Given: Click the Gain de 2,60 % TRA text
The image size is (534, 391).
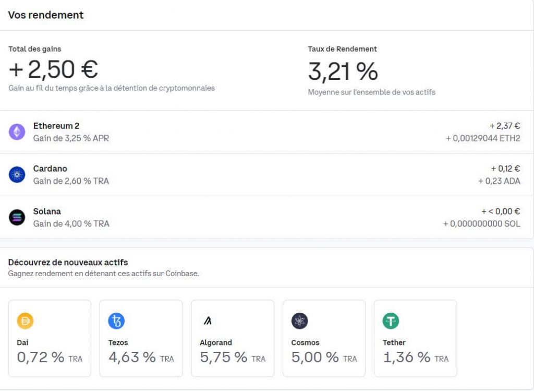Looking at the screenshot, I should coord(71,181).
